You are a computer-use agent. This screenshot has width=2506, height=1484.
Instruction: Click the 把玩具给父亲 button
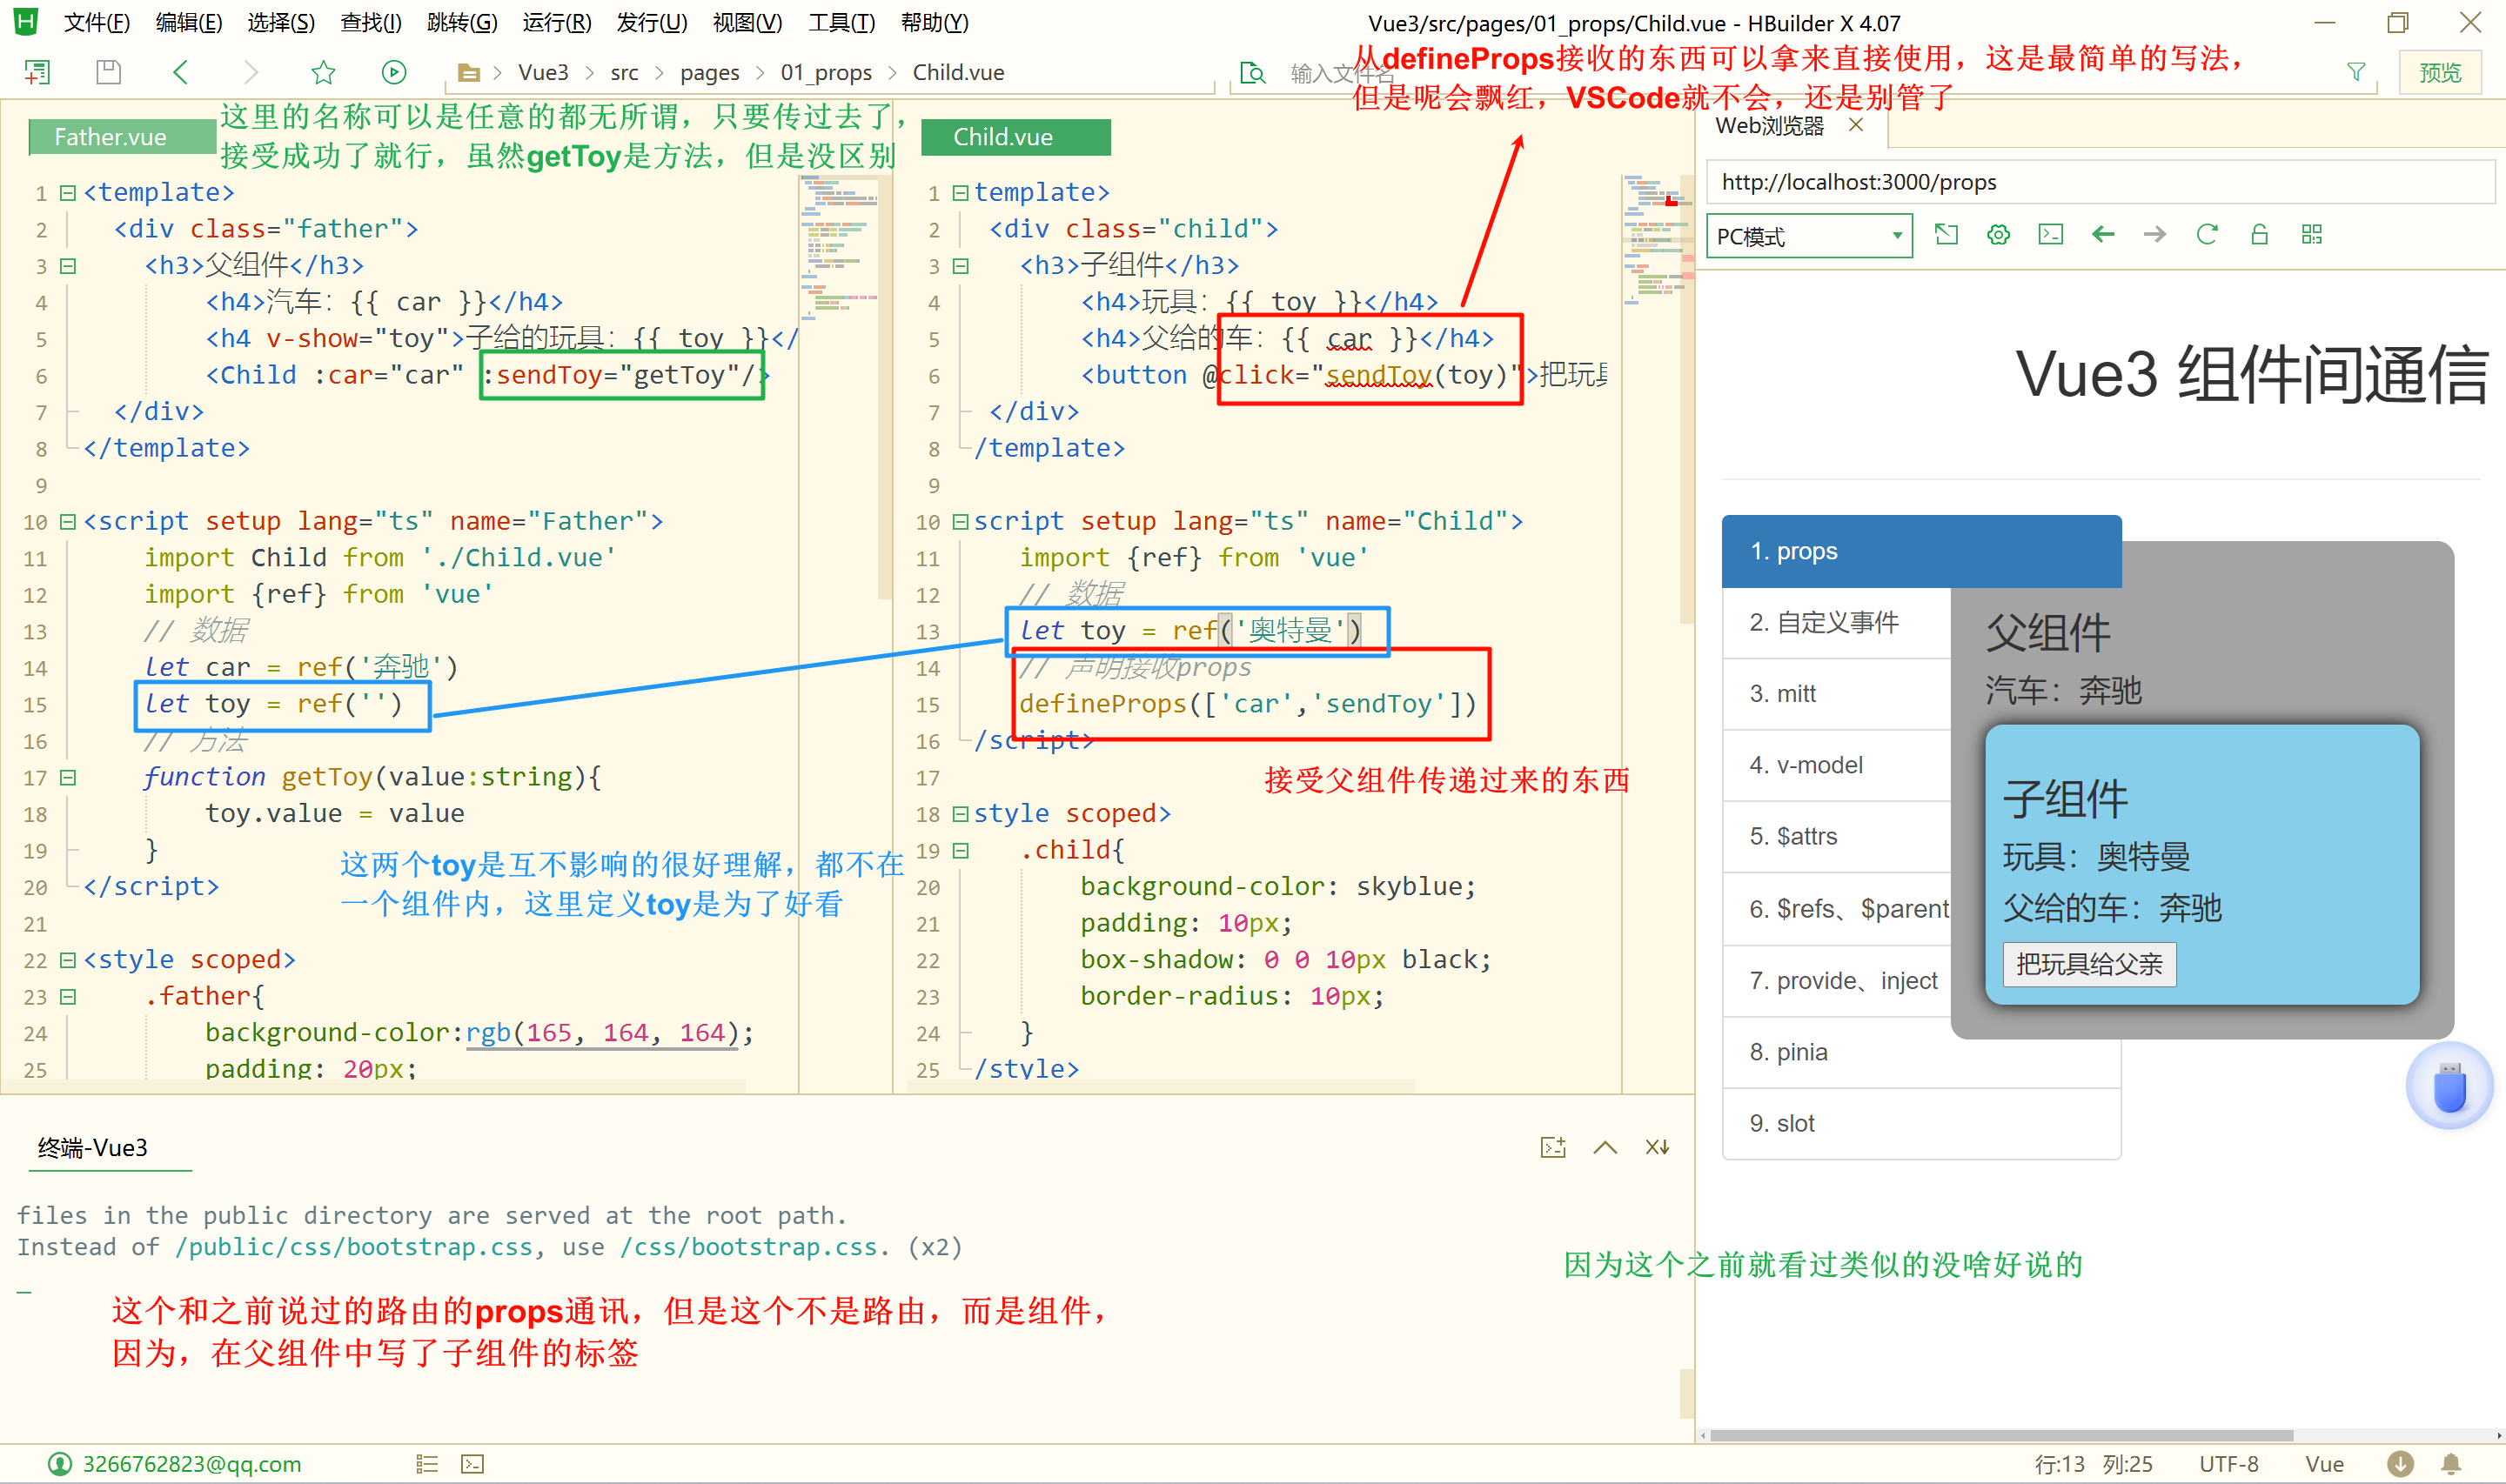(2089, 964)
